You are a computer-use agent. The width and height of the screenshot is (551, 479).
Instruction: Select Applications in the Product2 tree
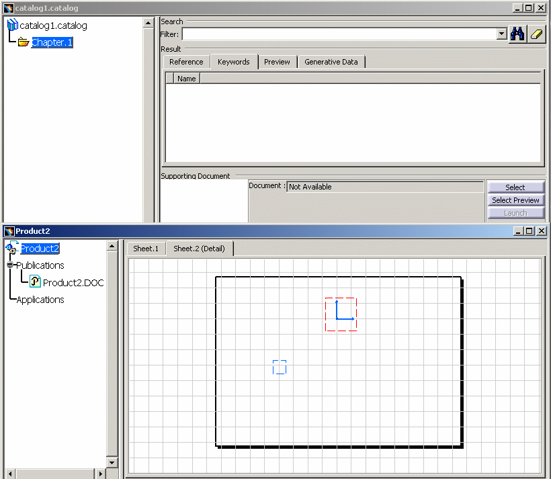coord(40,300)
